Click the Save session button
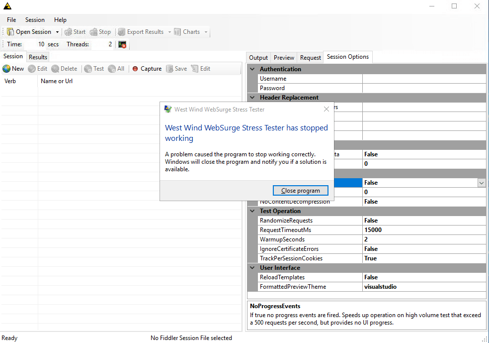The width and height of the screenshot is (489, 343). (x=176, y=69)
